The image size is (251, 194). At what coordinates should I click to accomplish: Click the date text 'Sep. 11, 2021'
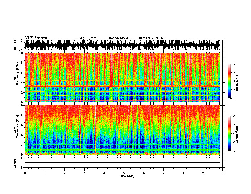pyautogui.click(x=88, y=38)
